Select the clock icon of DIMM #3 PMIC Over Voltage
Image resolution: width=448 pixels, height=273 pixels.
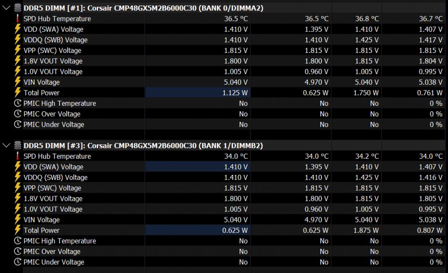18,251
